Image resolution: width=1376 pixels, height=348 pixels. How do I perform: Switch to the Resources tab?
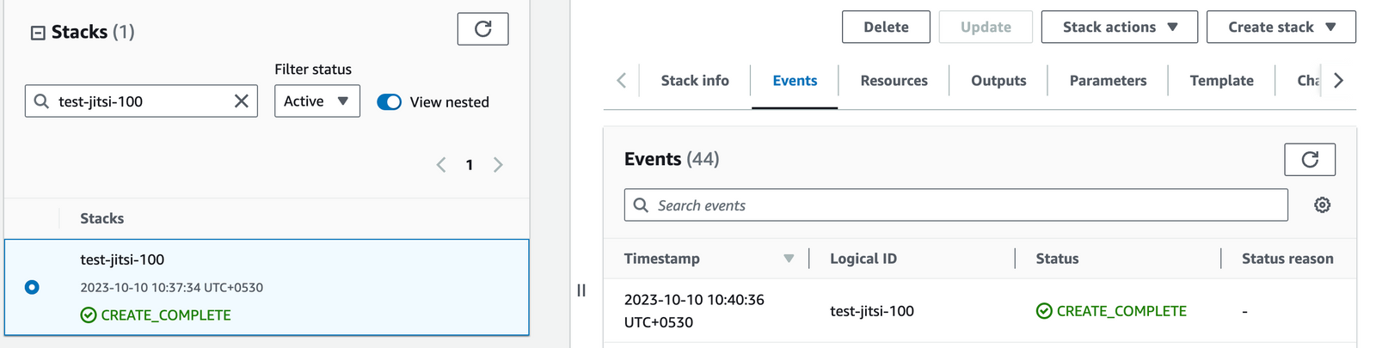894,81
